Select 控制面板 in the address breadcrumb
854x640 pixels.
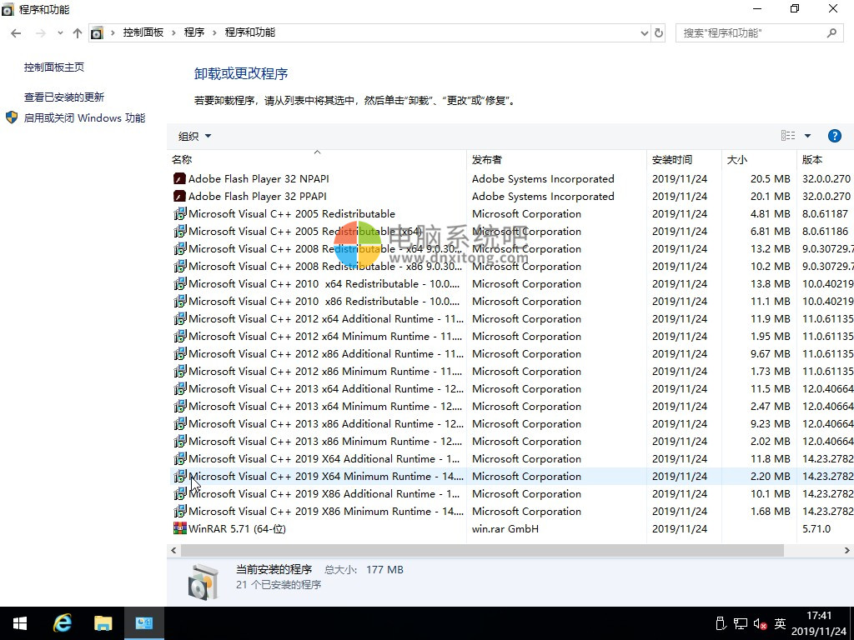pos(143,32)
